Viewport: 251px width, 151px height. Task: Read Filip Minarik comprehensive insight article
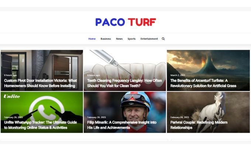pos(122,125)
